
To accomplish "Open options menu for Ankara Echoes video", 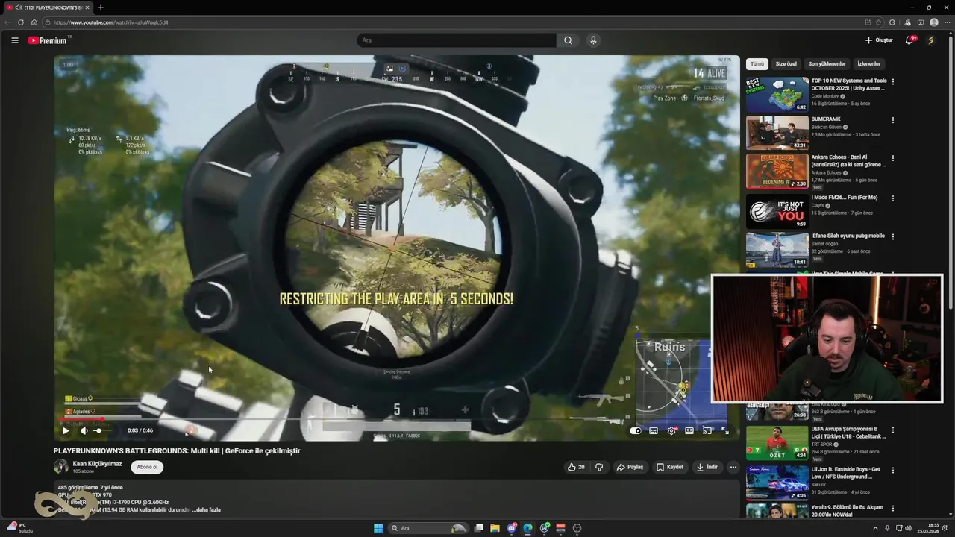I will point(892,159).
